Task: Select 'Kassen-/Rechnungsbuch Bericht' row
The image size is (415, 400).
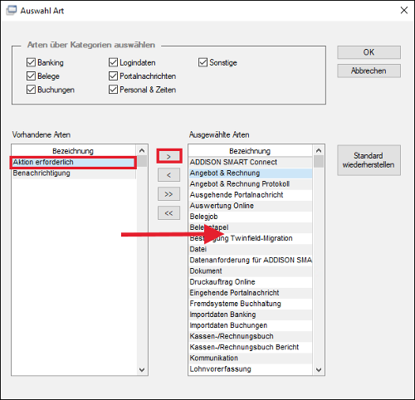Action: [x=251, y=347]
